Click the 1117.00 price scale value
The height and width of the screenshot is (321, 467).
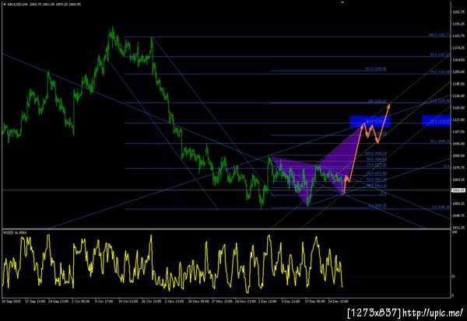pos(458,120)
